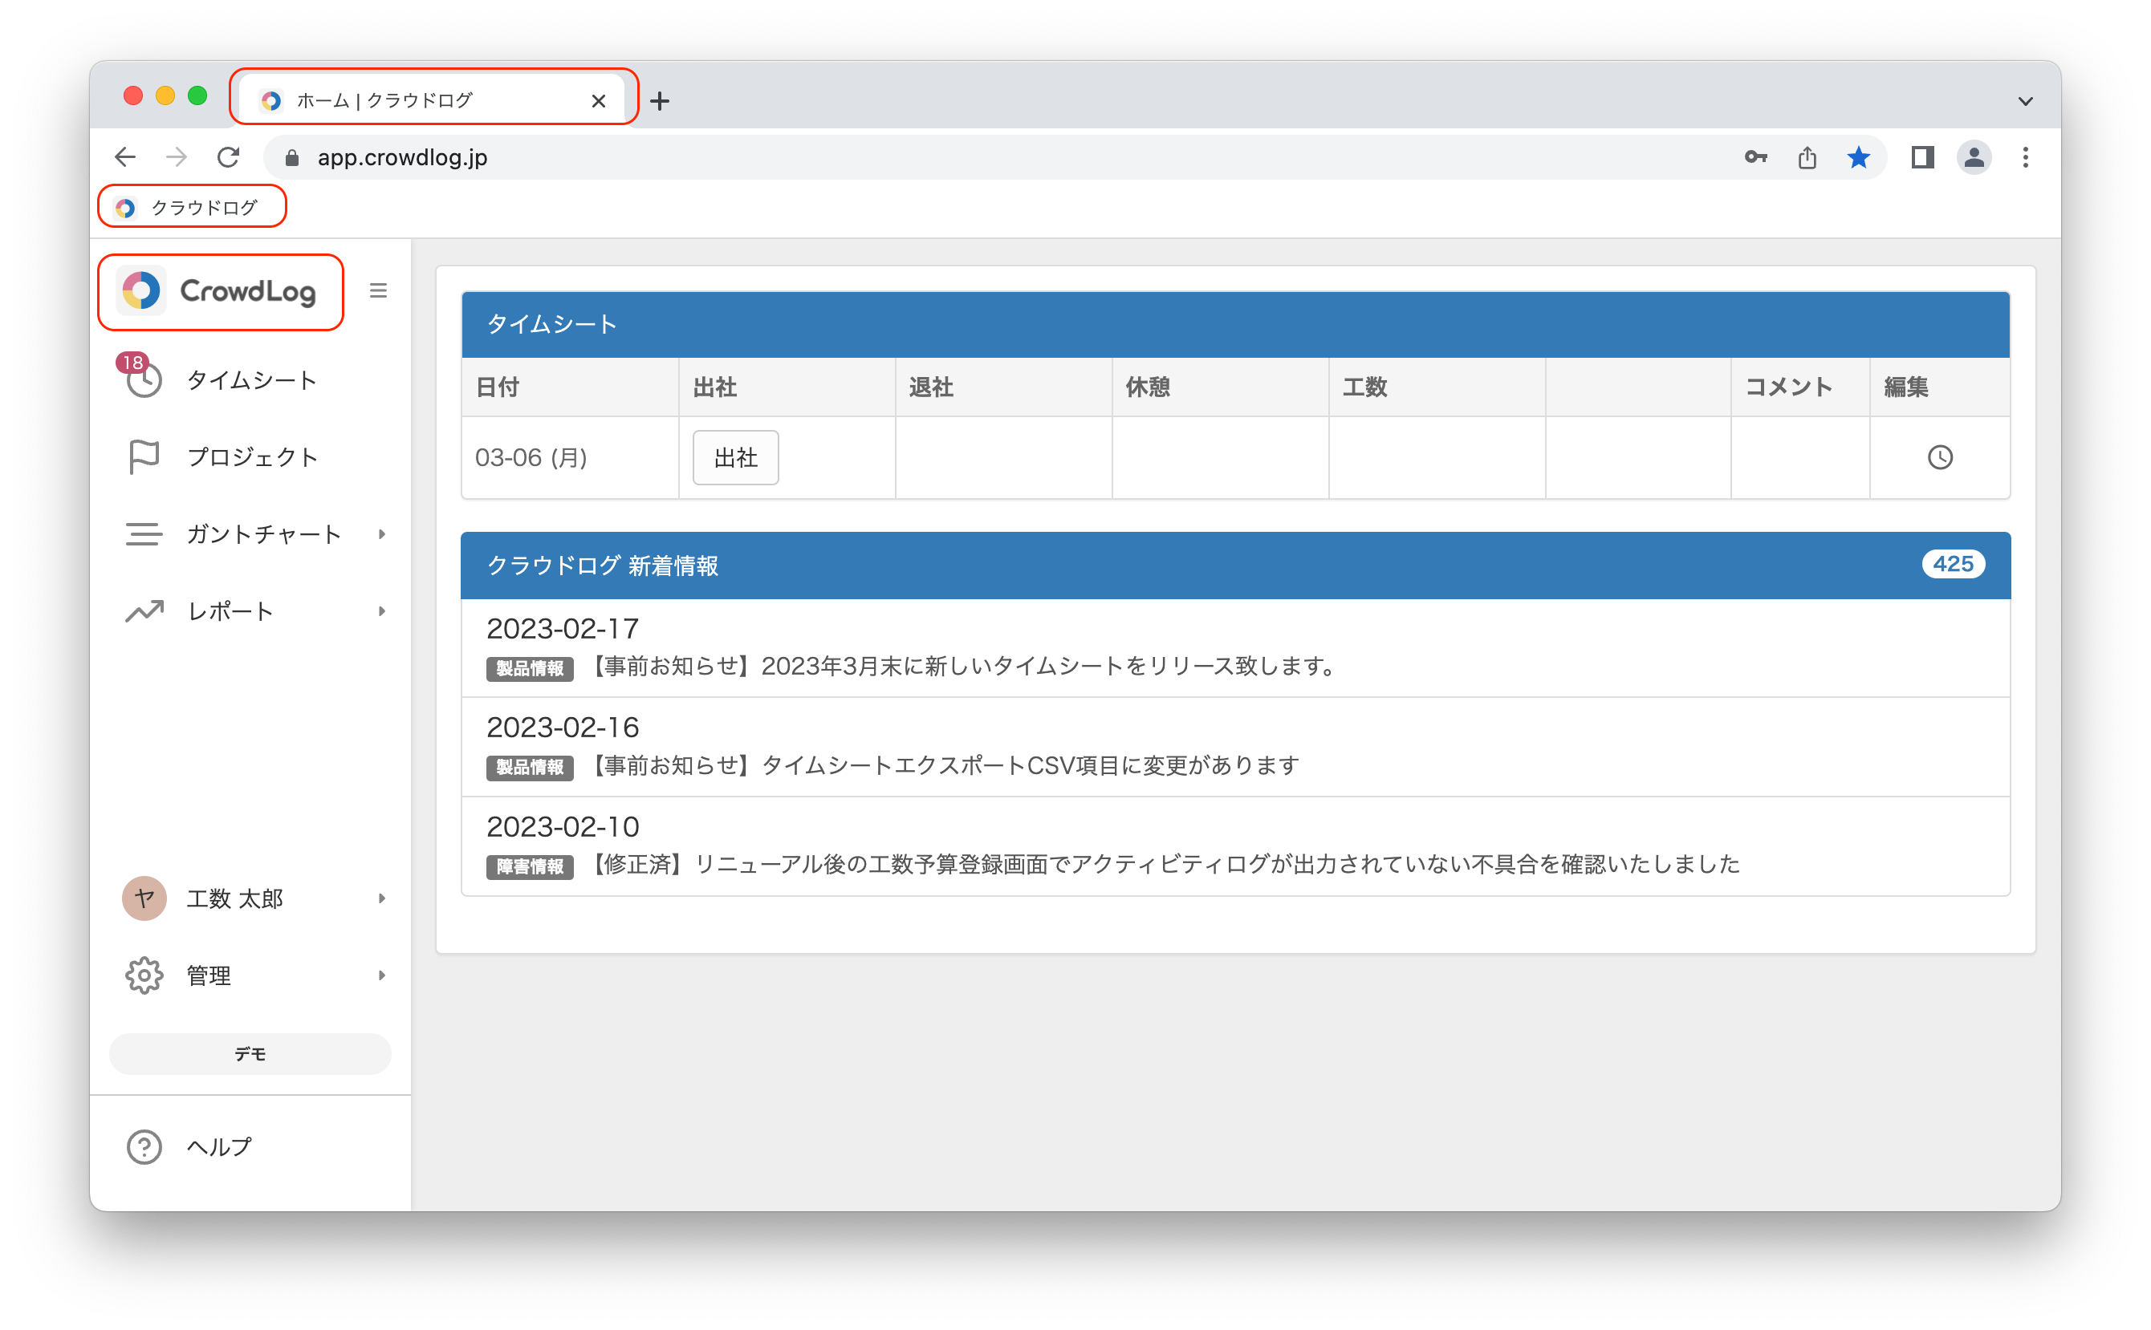Open the timesheet clock icon in sidebar
The height and width of the screenshot is (1330, 2151).
click(x=144, y=380)
